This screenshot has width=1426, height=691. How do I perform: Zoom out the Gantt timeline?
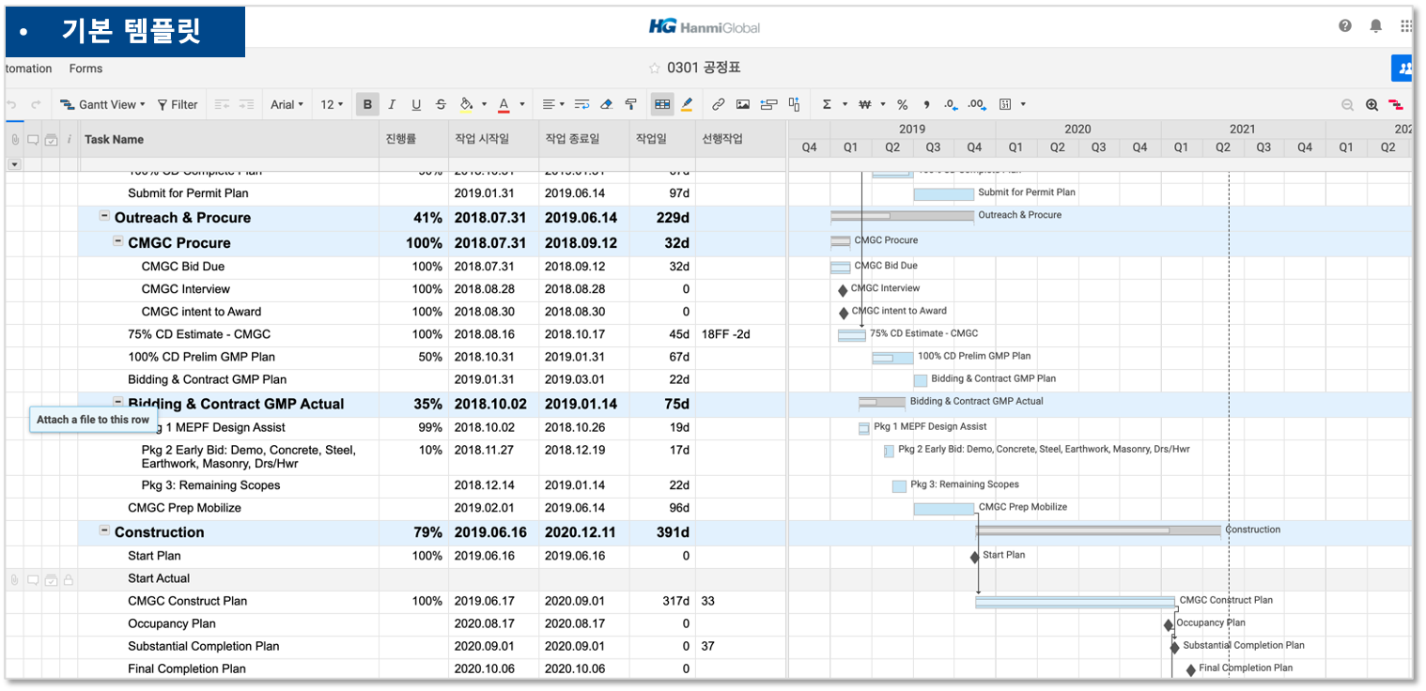[x=1348, y=105]
